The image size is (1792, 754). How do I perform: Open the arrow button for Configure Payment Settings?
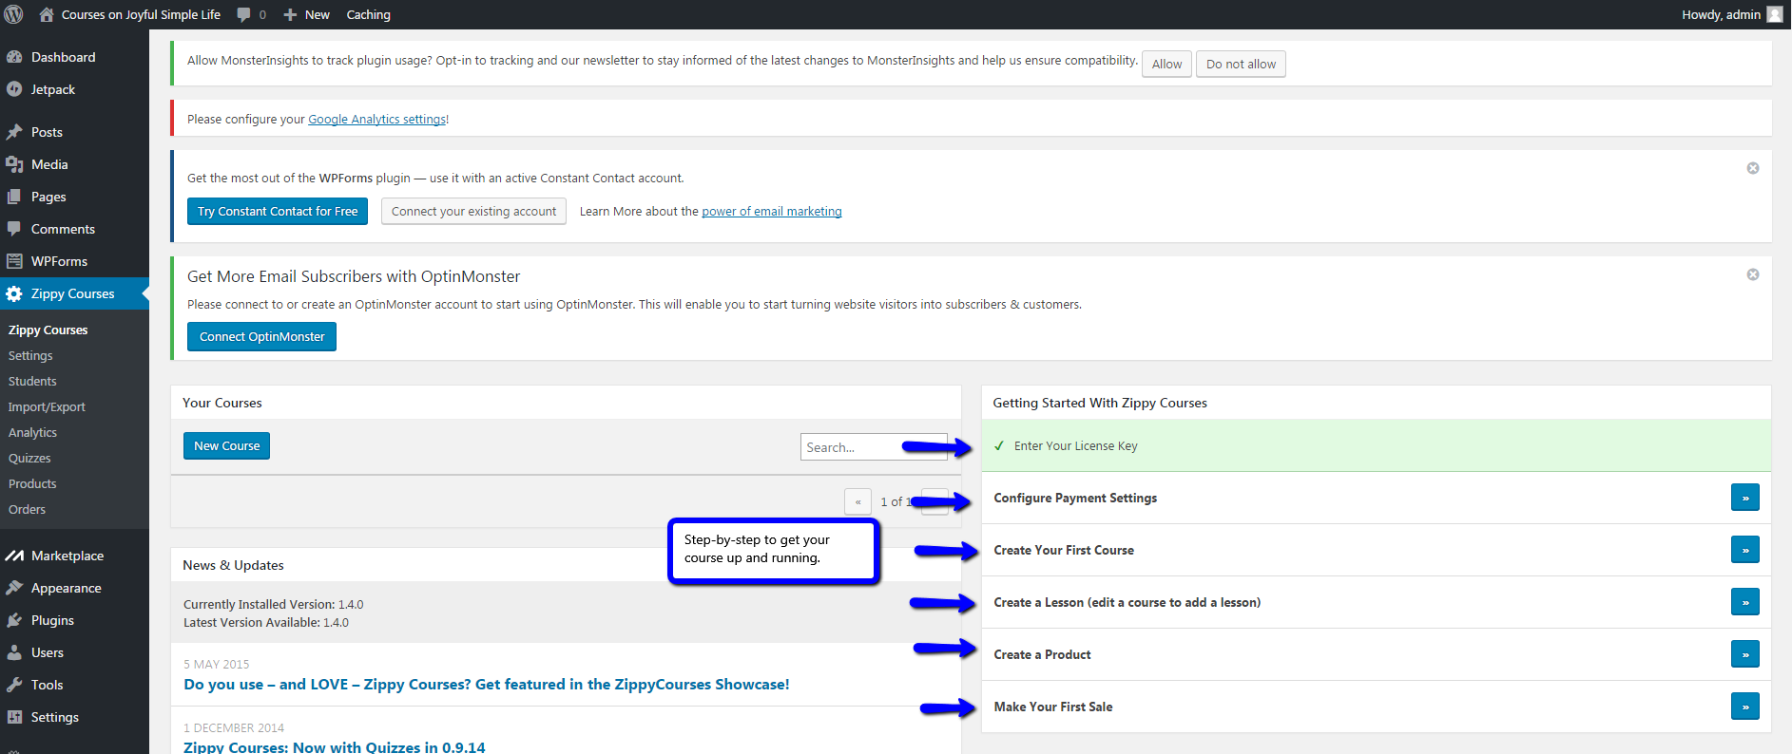[x=1745, y=498]
